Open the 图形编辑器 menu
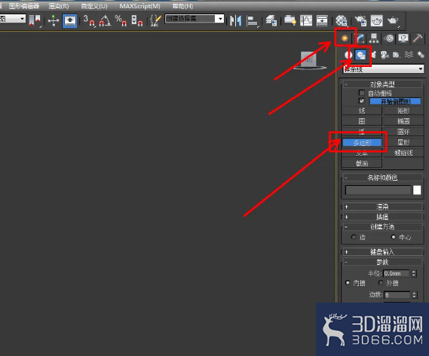The width and height of the screenshot is (429, 356). 24,6
